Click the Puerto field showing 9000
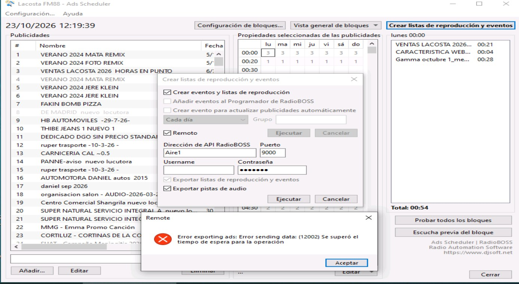 (x=273, y=153)
